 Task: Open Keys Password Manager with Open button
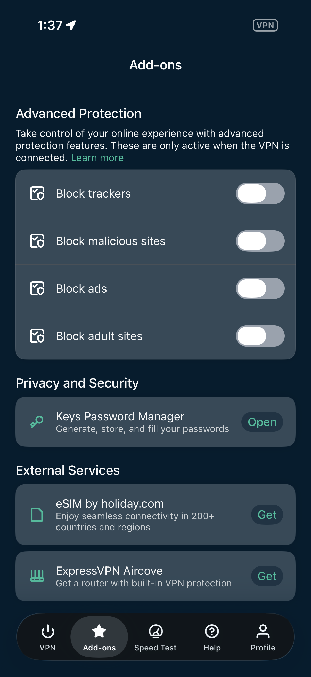pyautogui.click(x=262, y=422)
